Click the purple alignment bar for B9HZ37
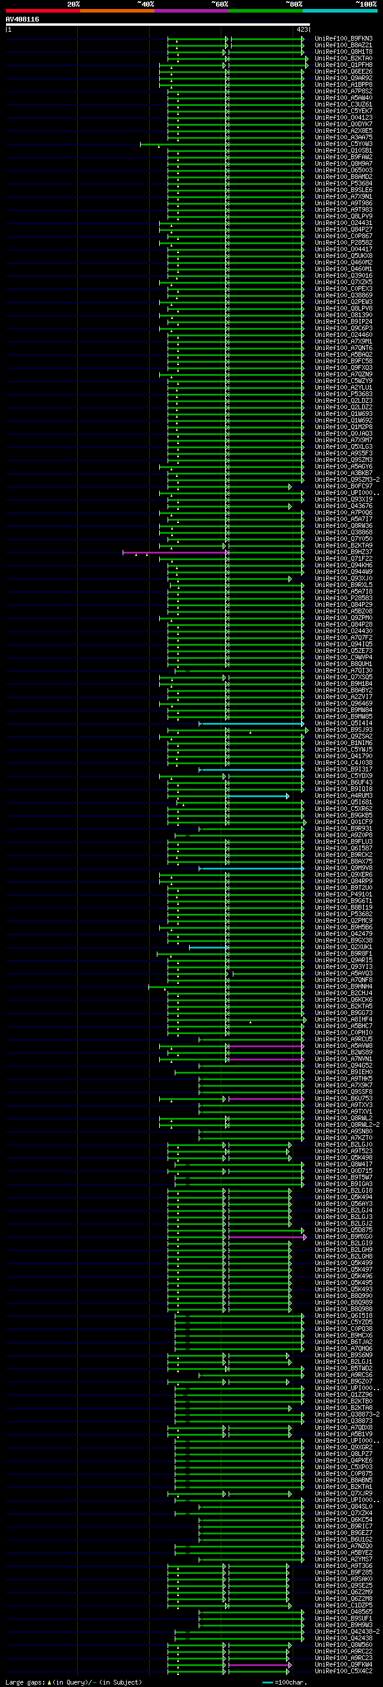Screen dimensions: 383x1687 click(x=175, y=552)
